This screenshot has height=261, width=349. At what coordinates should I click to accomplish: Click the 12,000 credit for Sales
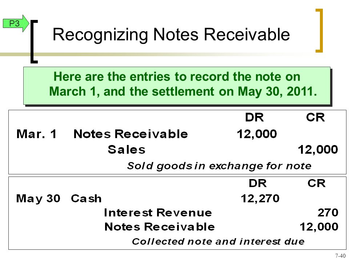[318, 150]
